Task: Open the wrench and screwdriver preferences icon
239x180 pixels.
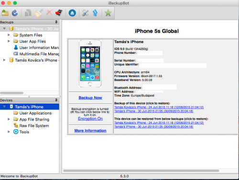Action: point(85,13)
